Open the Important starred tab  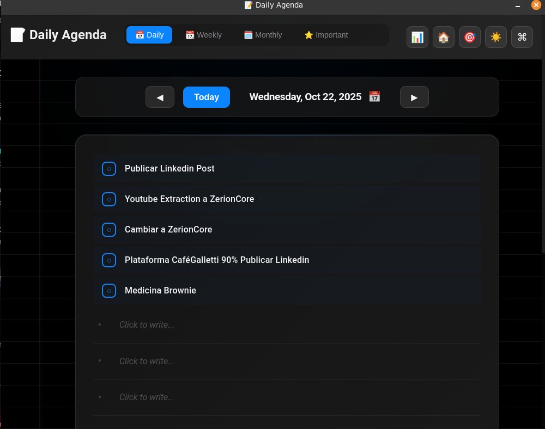pyautogui.click(x=326, y=35)
